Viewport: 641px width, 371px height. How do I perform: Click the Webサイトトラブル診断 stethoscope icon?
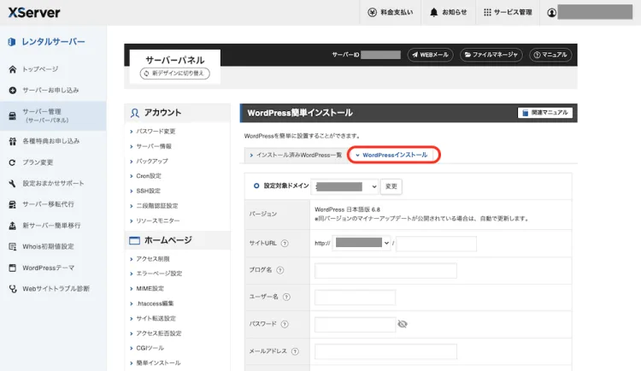coord(13,289)
